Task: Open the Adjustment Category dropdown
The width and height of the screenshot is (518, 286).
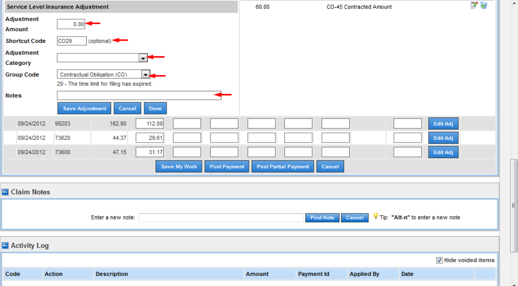Action: 143,58
